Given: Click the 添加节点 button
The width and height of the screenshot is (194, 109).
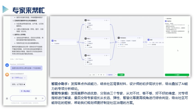Looking at the screenshot, I should (x=110, y=75).
